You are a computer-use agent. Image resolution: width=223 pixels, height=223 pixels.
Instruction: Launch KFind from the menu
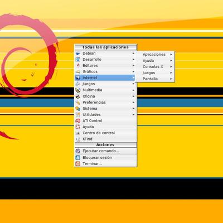(105, 139)
